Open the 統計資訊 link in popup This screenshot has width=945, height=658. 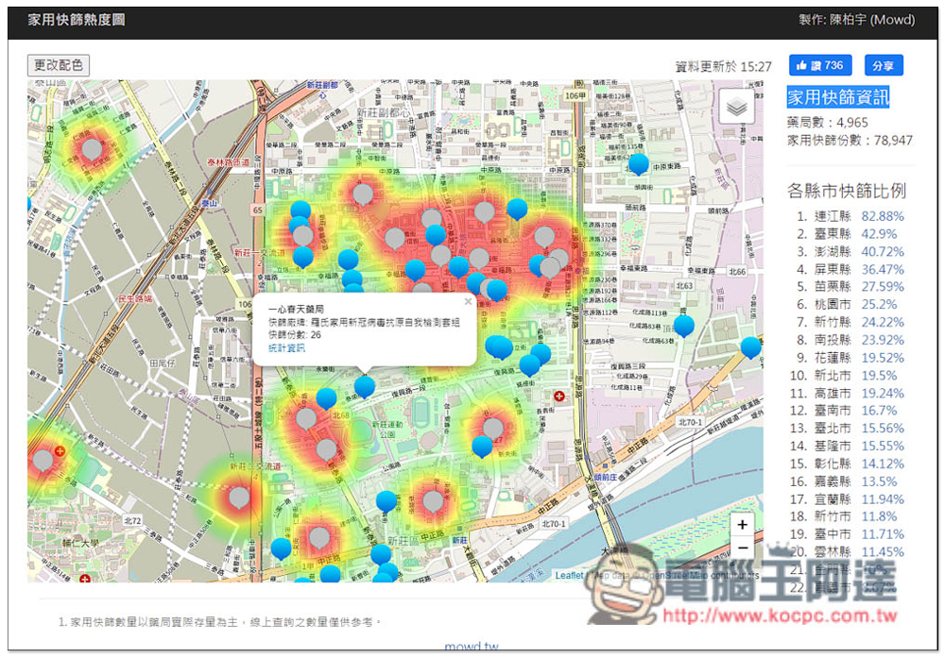point(286,348)
